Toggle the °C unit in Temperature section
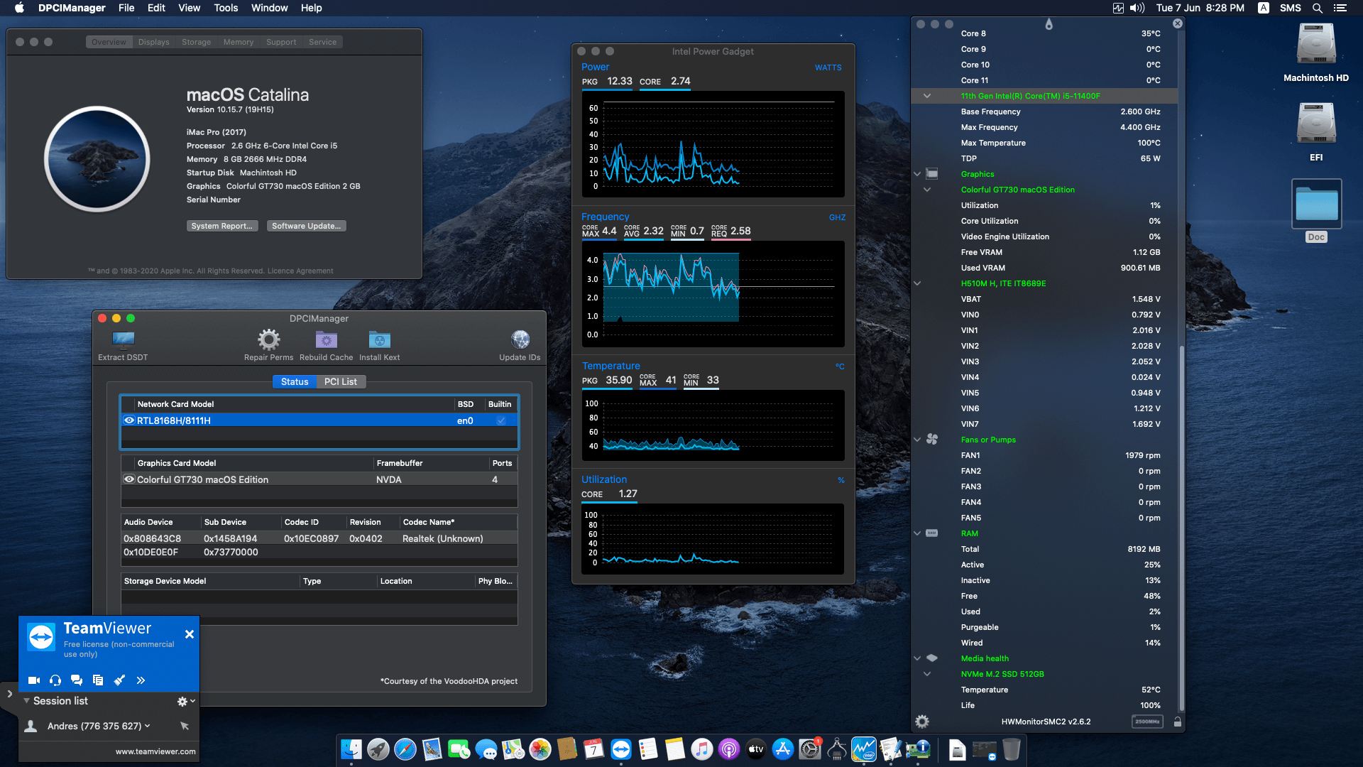The image size is (1363, 767). (x=840, y=366)
